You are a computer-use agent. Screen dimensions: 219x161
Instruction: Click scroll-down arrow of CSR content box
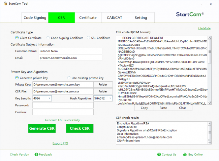click(x=210, y=103)
